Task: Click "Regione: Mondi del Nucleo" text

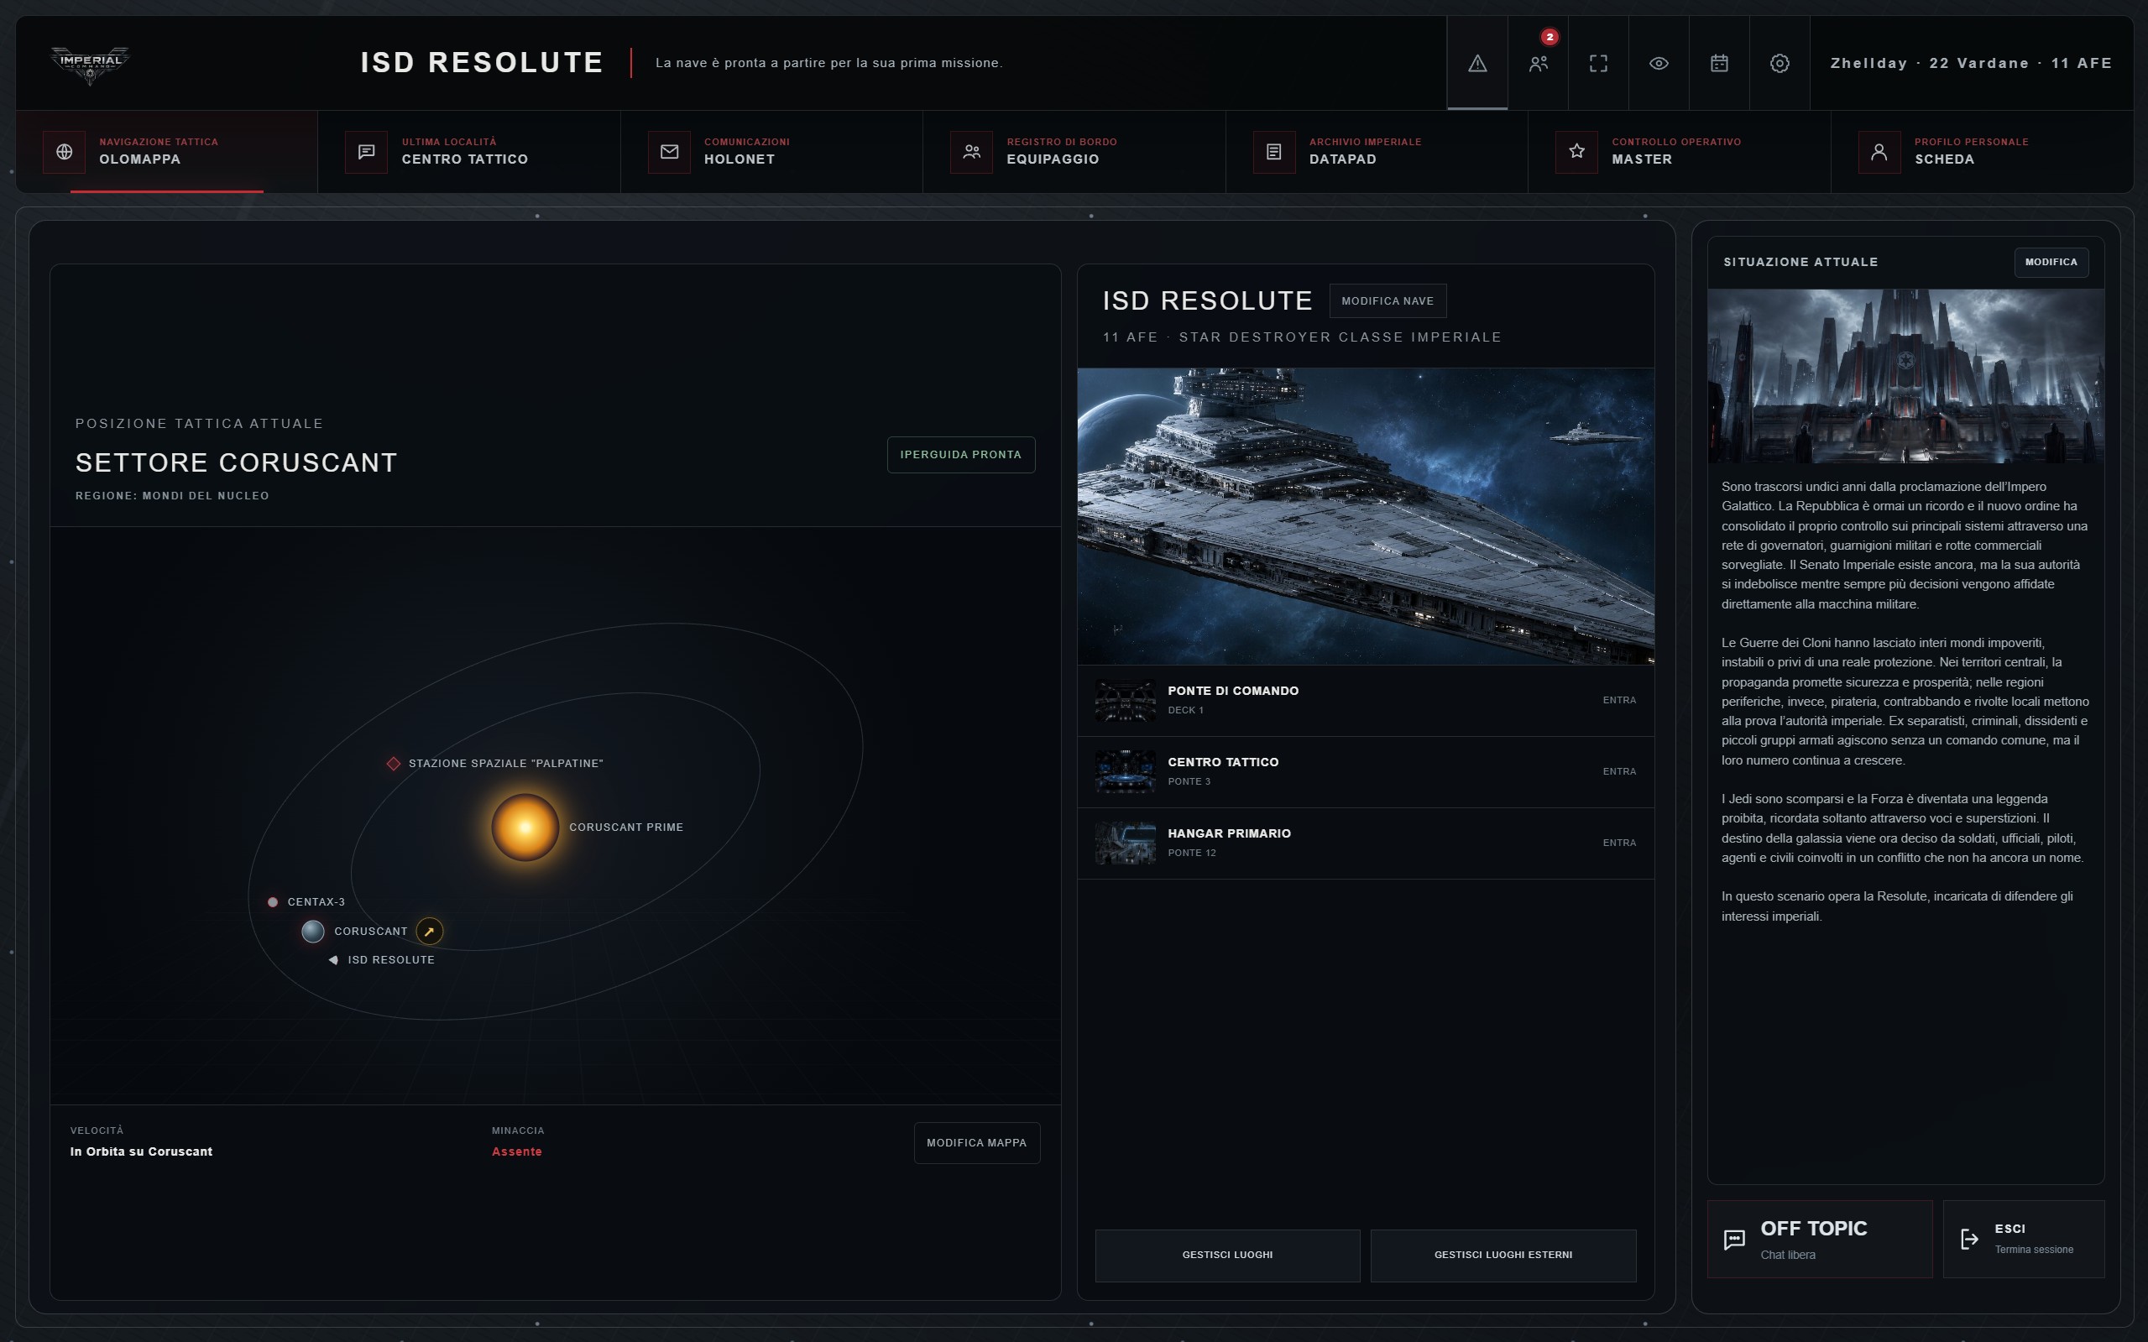Action: [x=172, y=496]
